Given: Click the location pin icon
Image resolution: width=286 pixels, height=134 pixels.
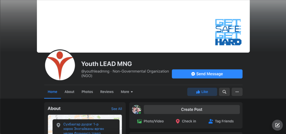Looking at the screenshot, I should pyautogui.click(x=58, y=125).
